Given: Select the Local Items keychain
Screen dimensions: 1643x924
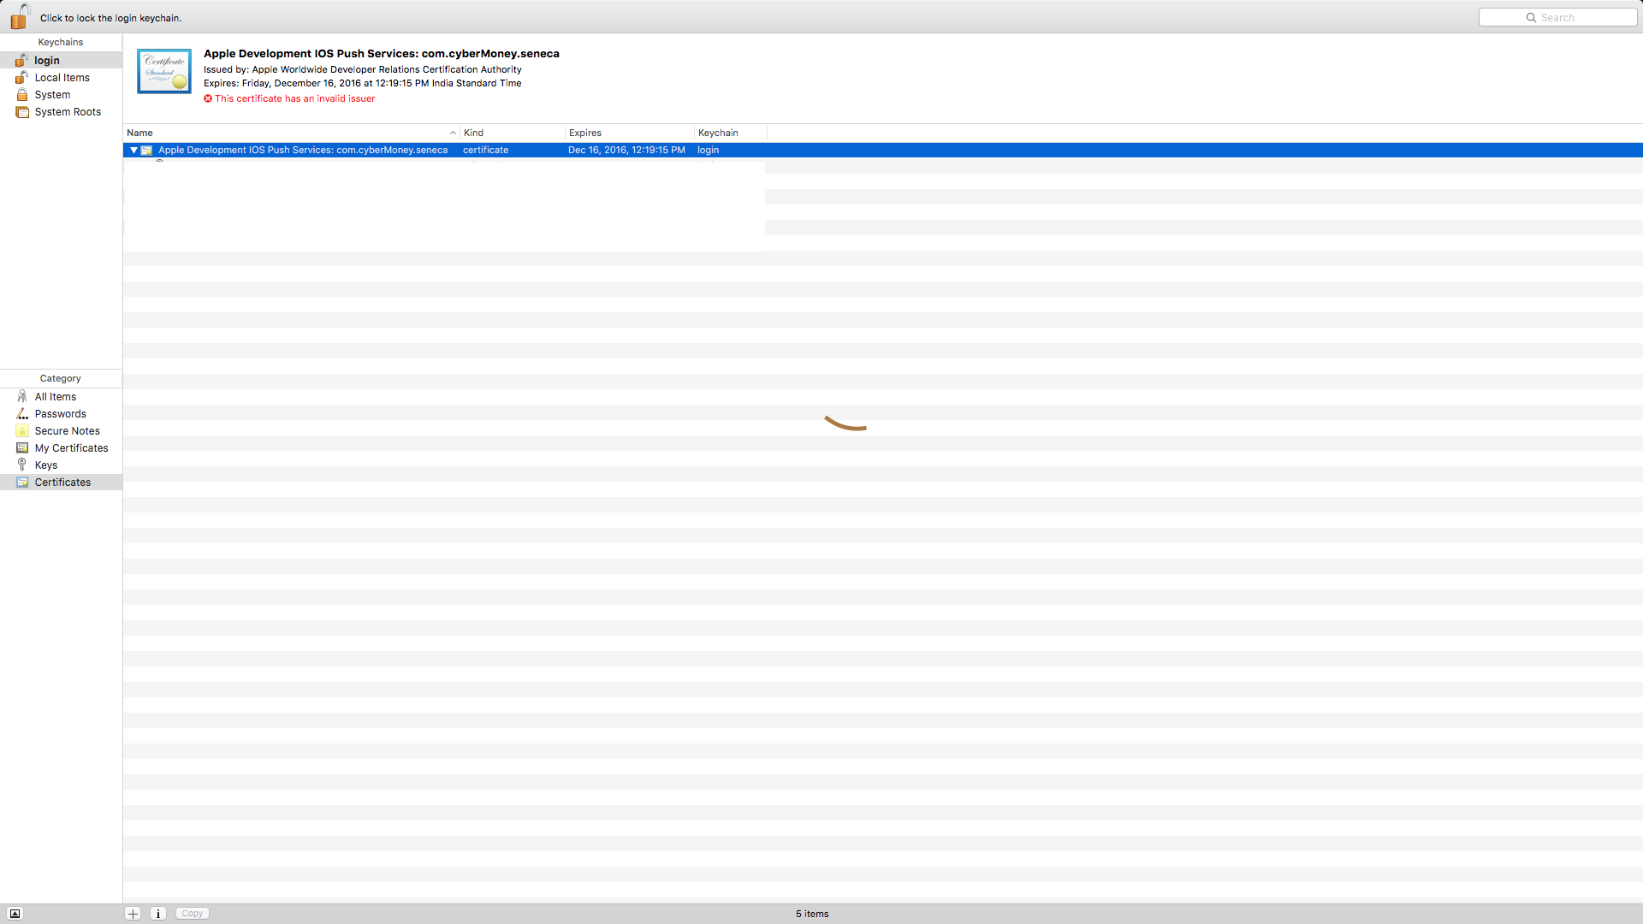Looking at the screenshot, I should (x=62, y=78).
